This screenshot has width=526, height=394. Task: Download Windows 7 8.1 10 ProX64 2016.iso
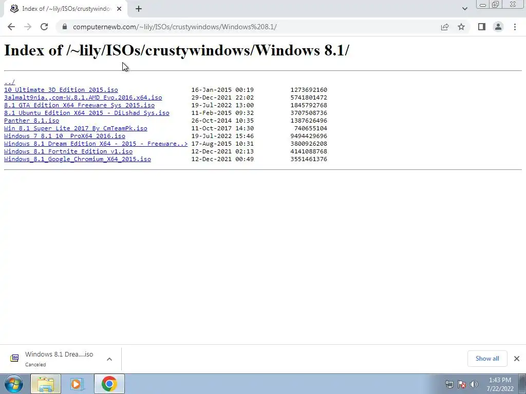click(64, 136)
